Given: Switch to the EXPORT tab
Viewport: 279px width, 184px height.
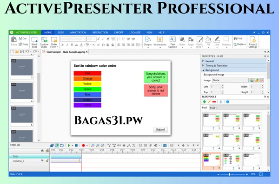Looking at the screenshot, I should (119, 32).
